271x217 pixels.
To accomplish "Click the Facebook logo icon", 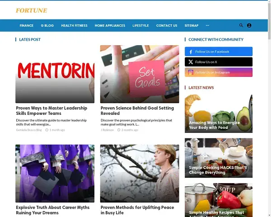I will pyautogui.click(x=191, y=52).
